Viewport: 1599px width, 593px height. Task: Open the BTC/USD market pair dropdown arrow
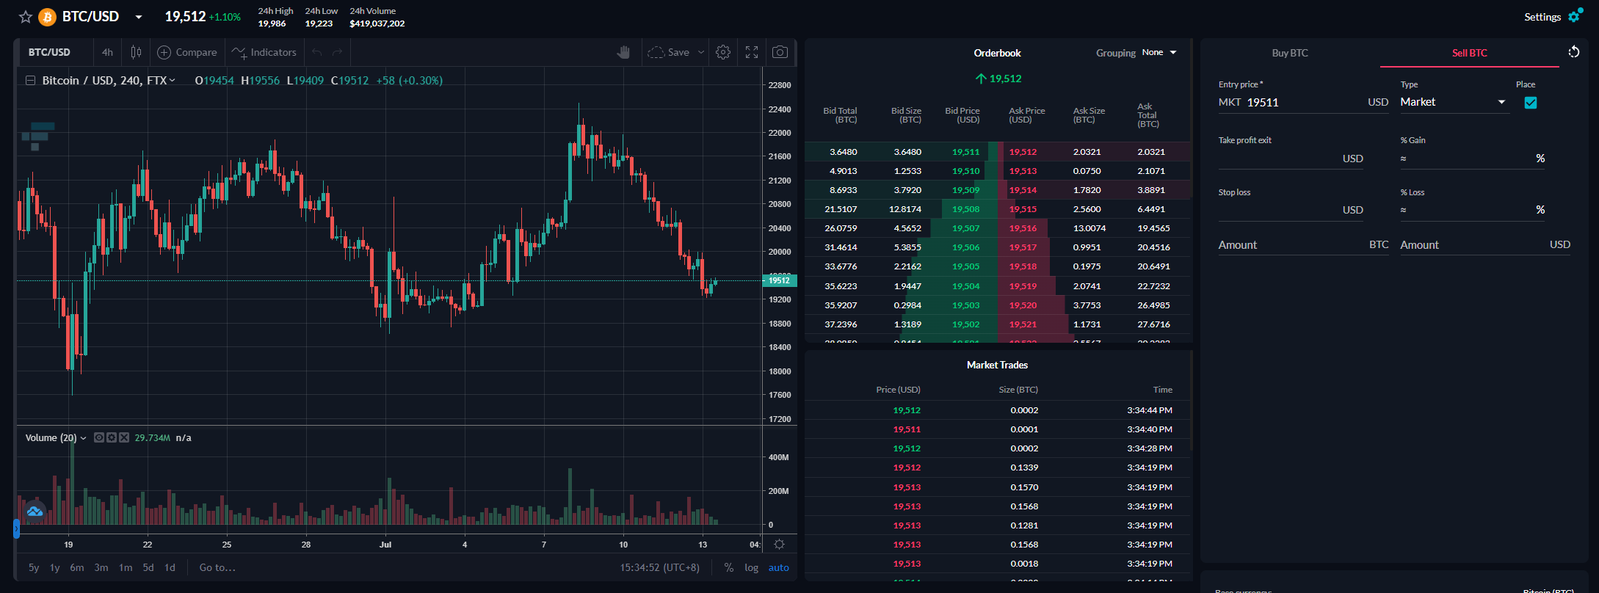click(x=138, y=17)
